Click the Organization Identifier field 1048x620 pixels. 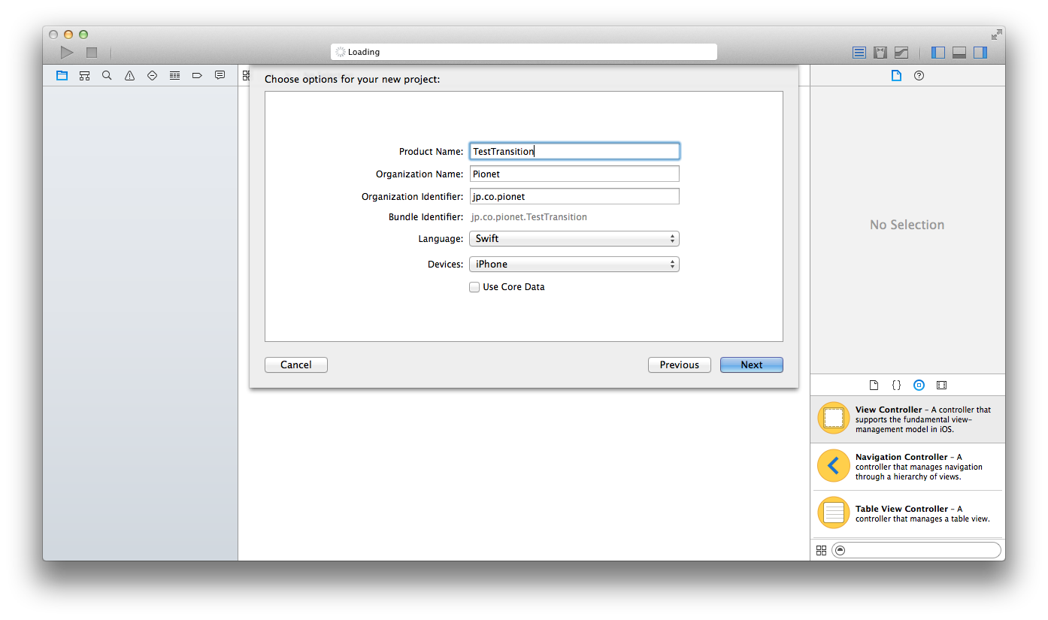(x=574, y=196)
